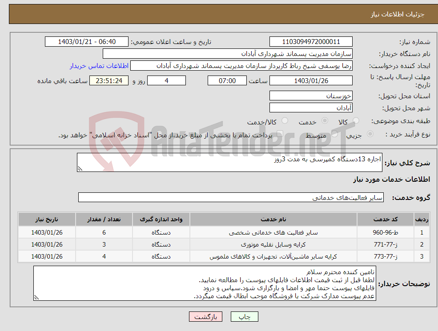Click the واحد اندازه گیری column header

coord(161,219)
